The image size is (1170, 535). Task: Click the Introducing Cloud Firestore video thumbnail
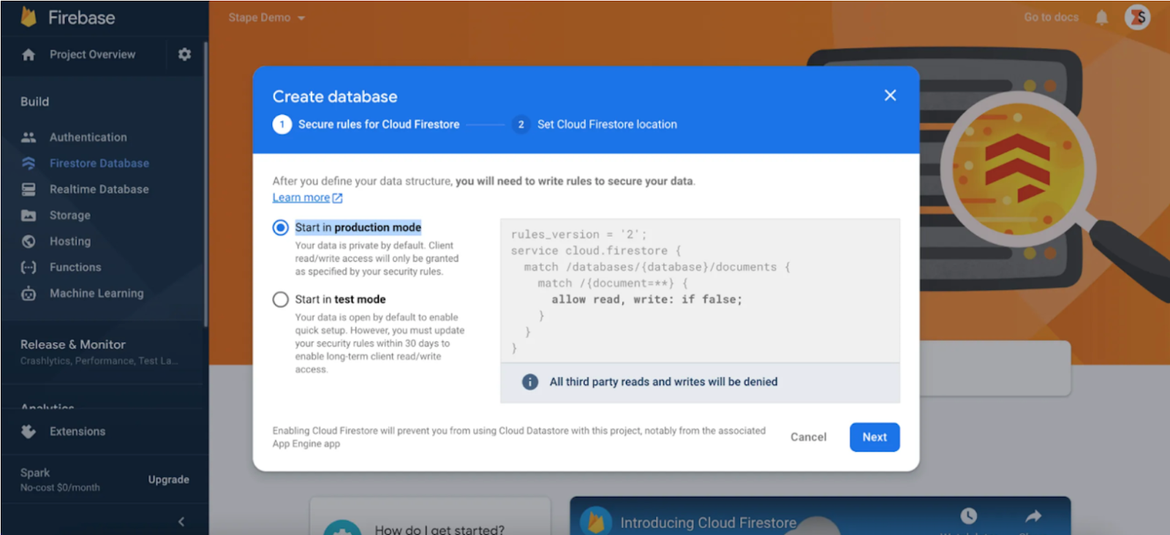[820, 516]
